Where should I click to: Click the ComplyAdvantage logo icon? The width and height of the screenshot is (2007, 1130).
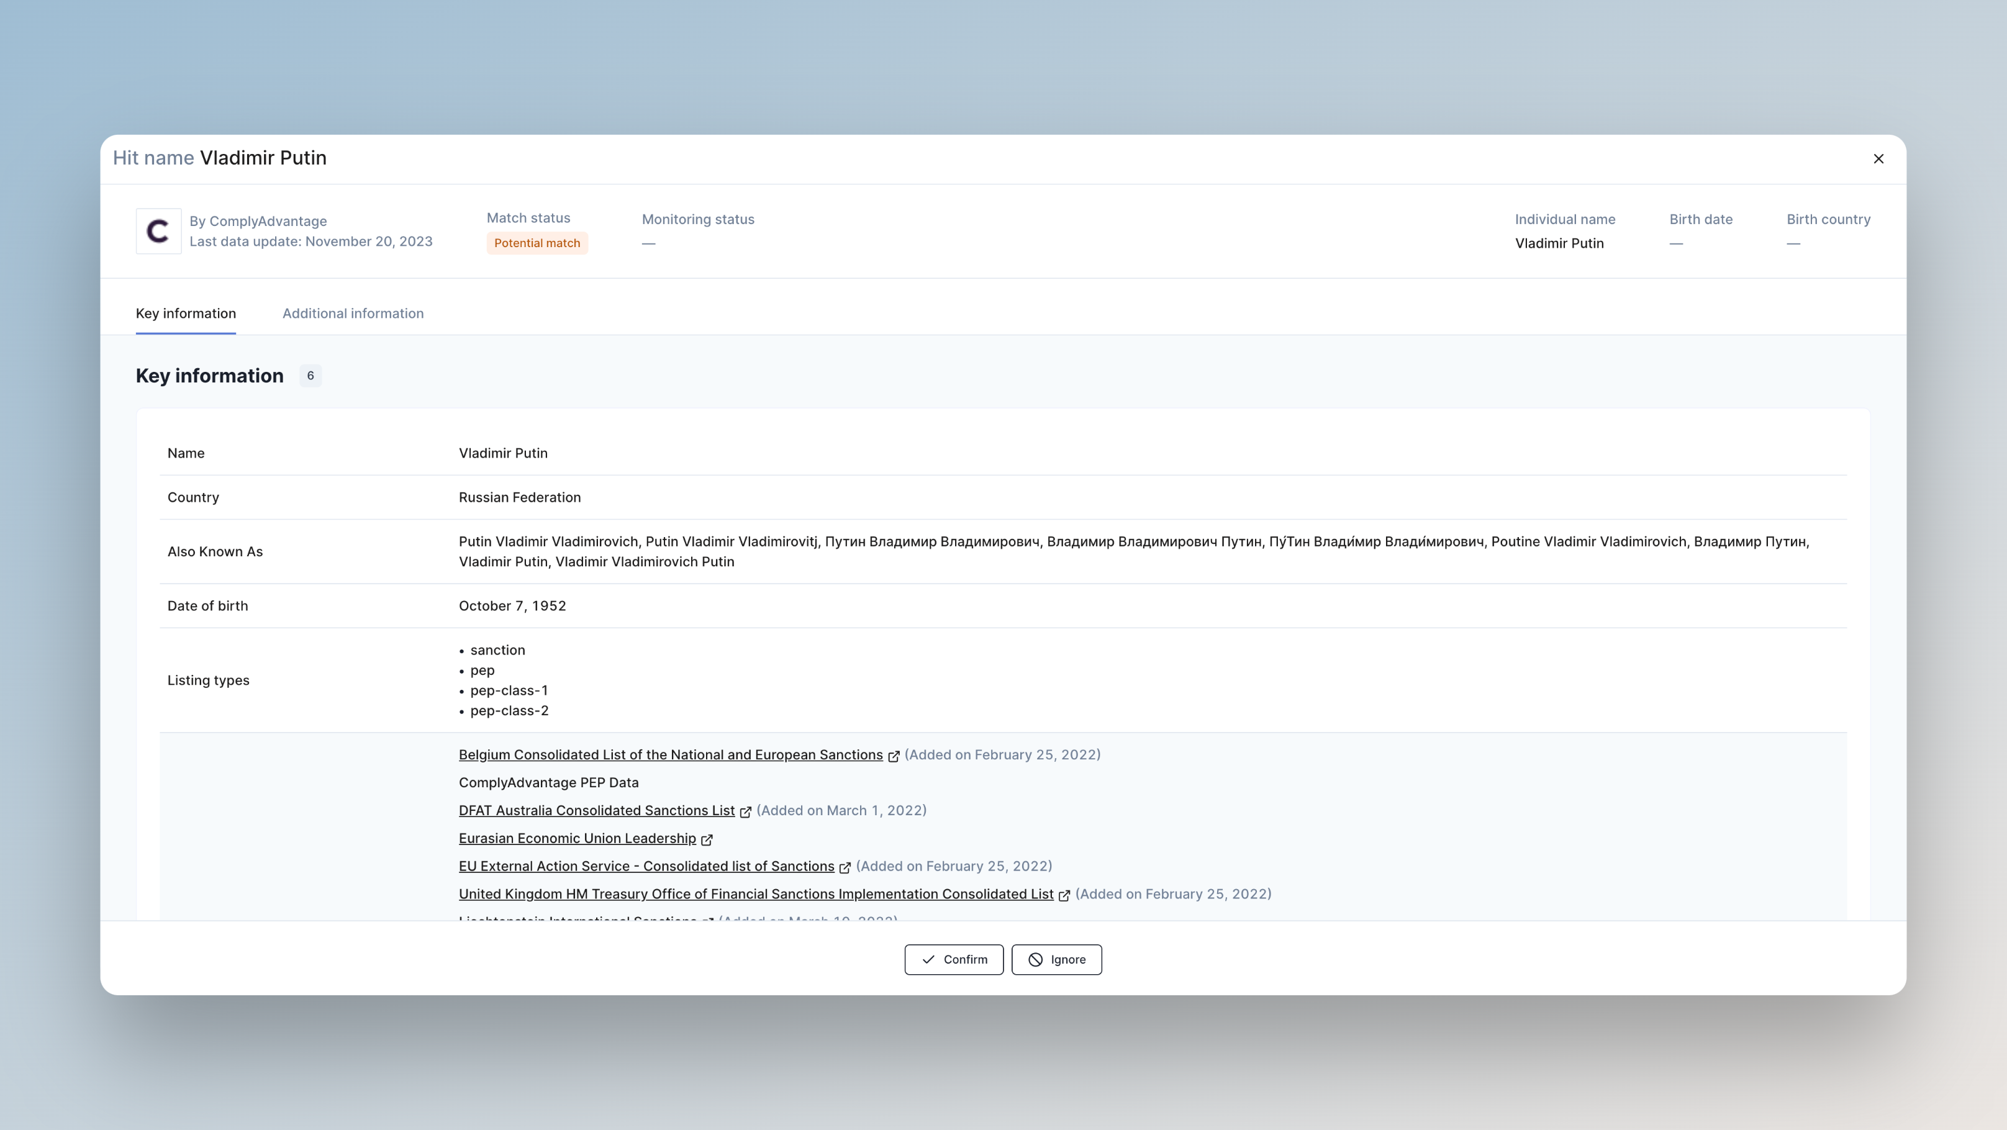click(158, 230)
